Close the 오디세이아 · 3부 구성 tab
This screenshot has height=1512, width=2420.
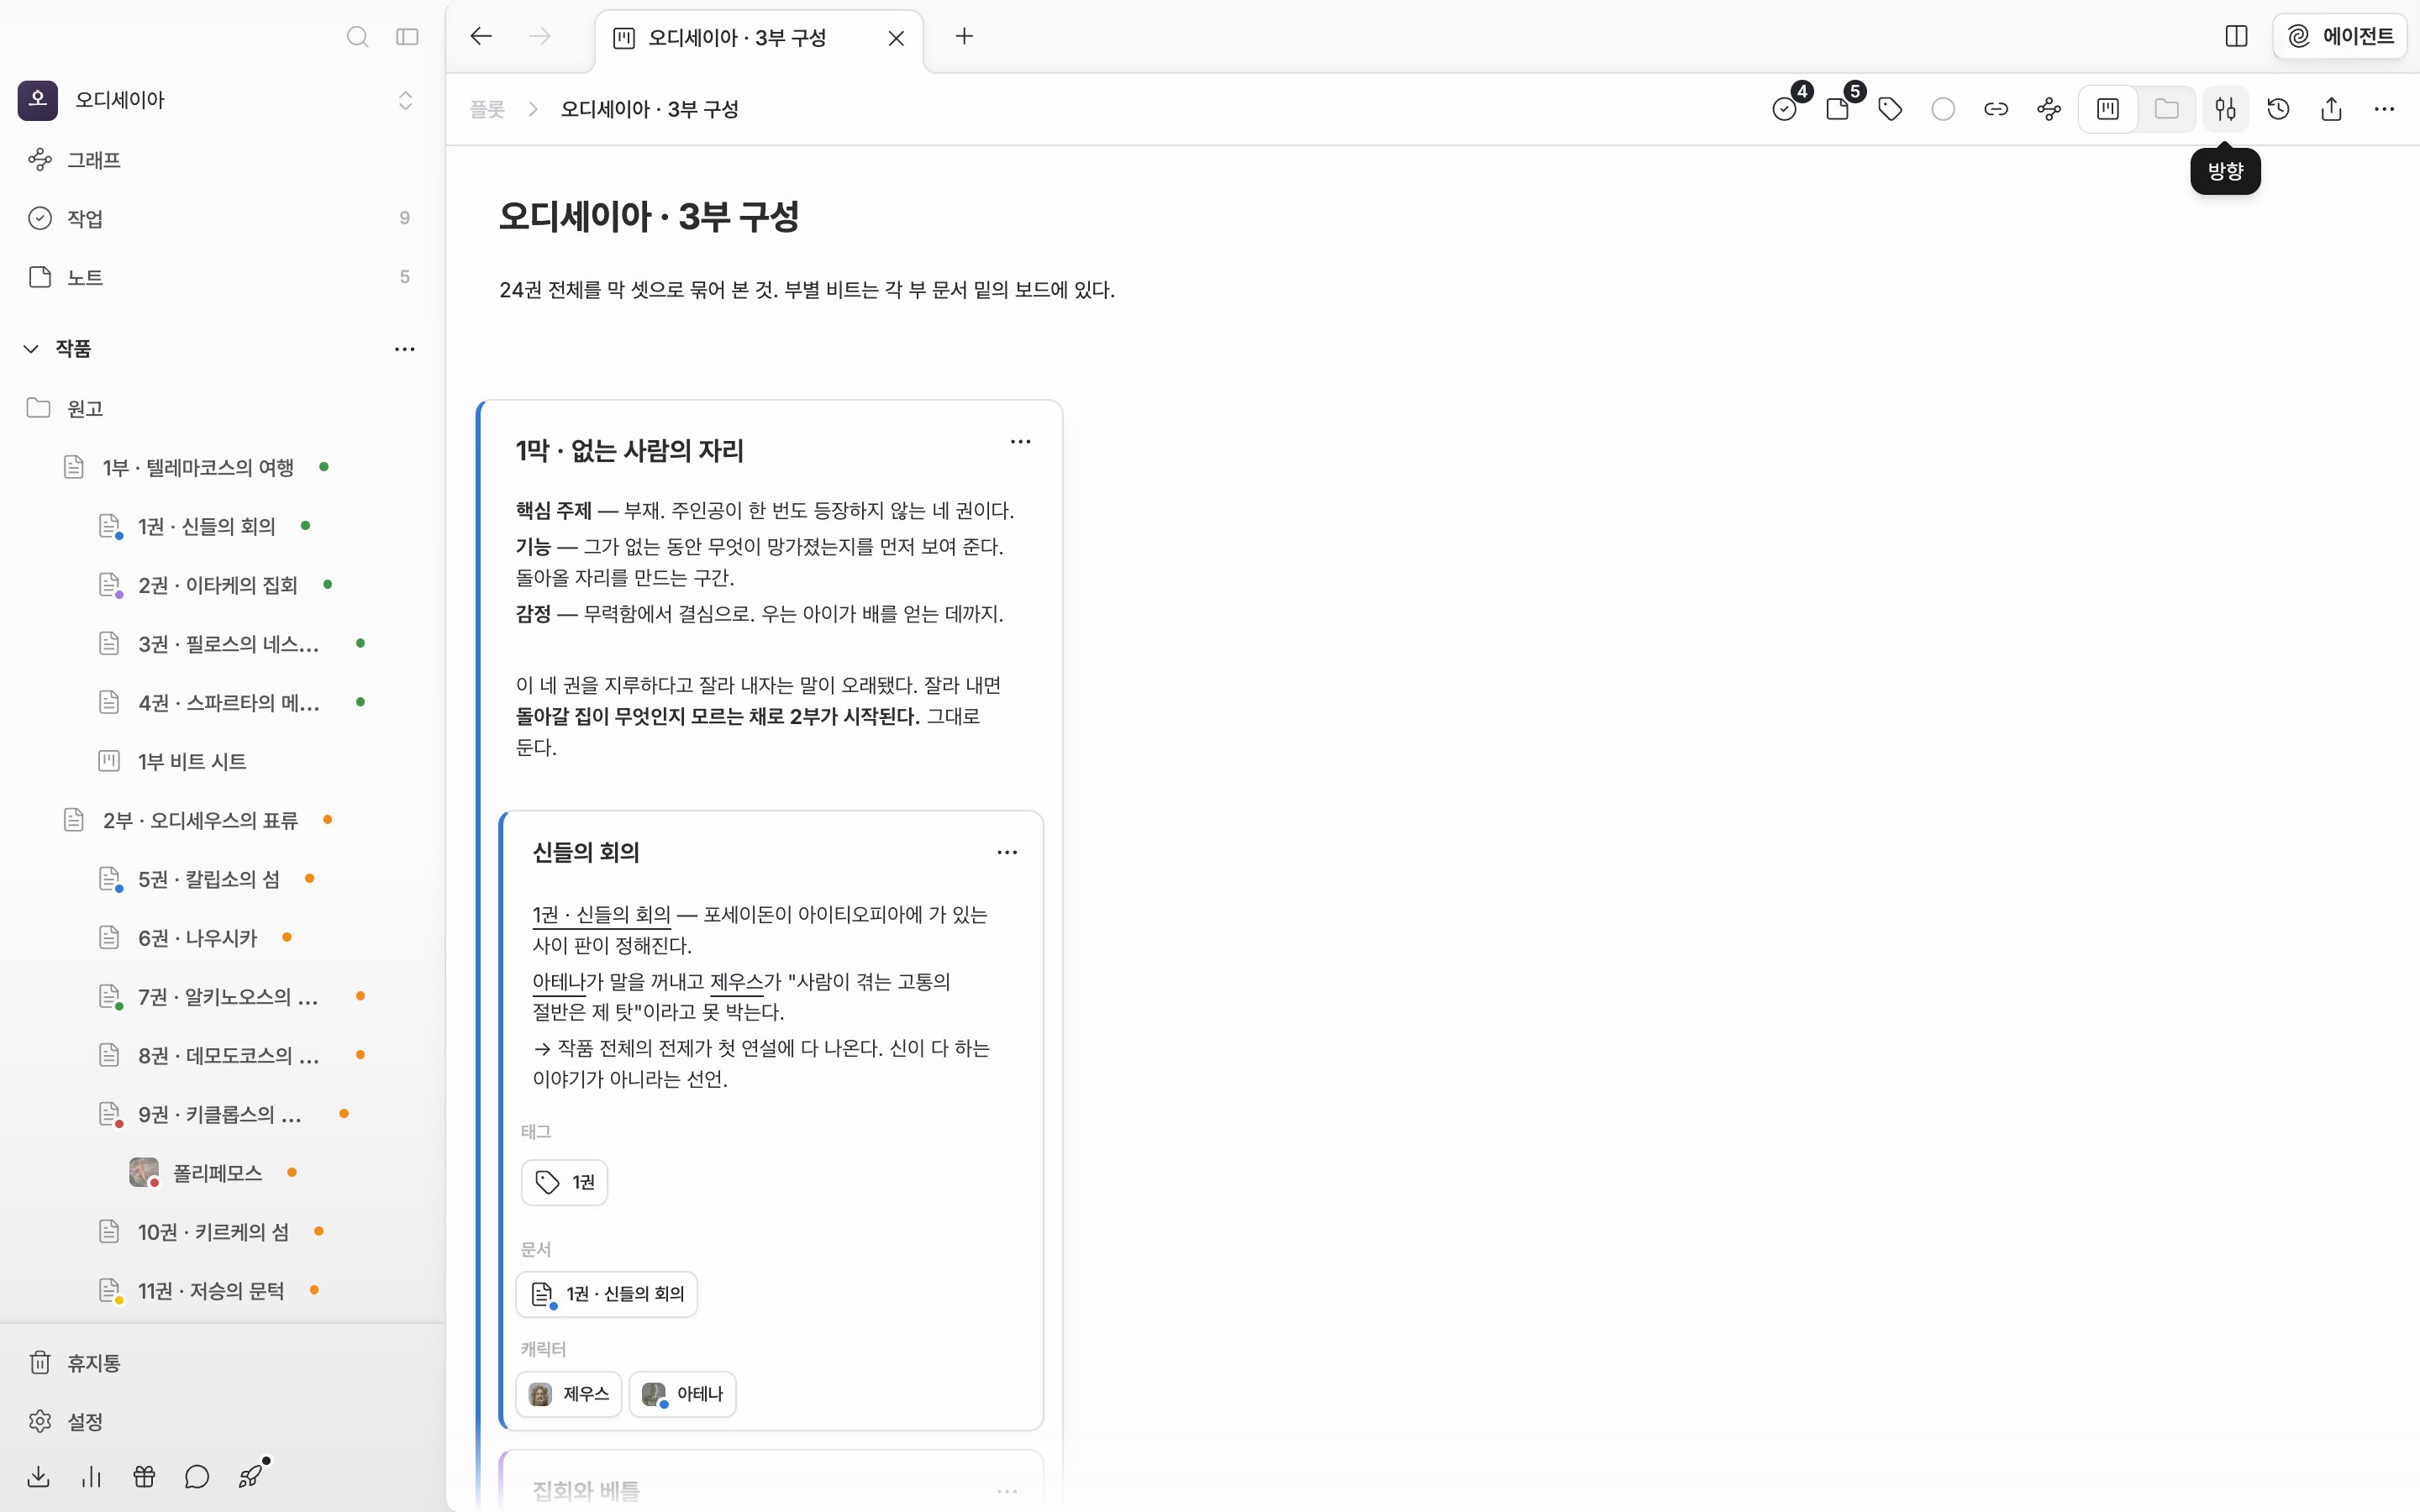tap(896, 38)
